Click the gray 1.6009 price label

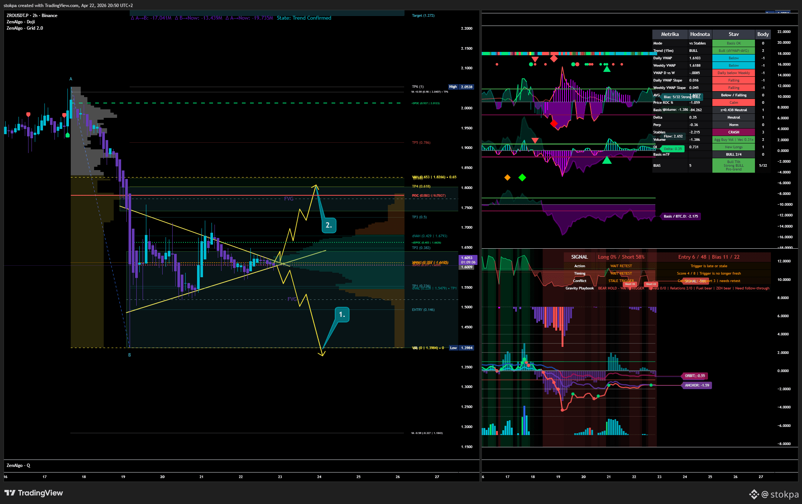click(467, 267)
